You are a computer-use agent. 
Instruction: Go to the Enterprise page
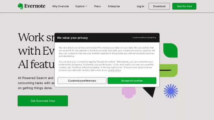pyautogui.click(x=114, y=6)
